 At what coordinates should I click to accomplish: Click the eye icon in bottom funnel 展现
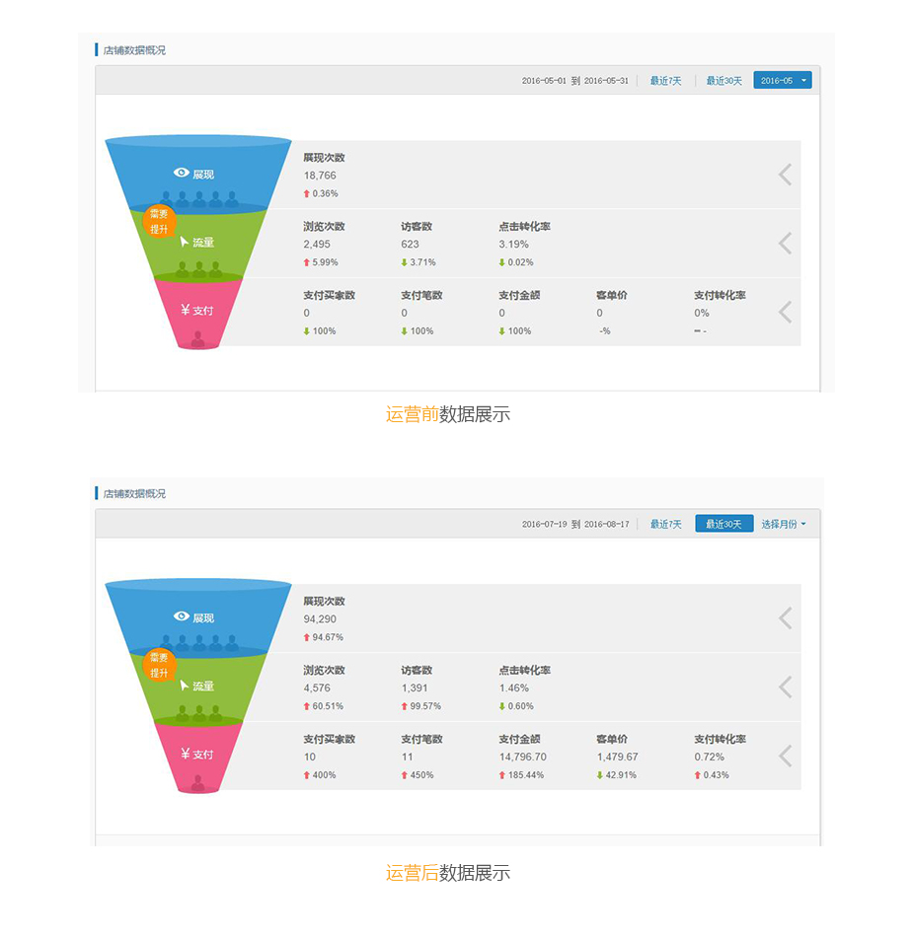click(x=181, y=616)
